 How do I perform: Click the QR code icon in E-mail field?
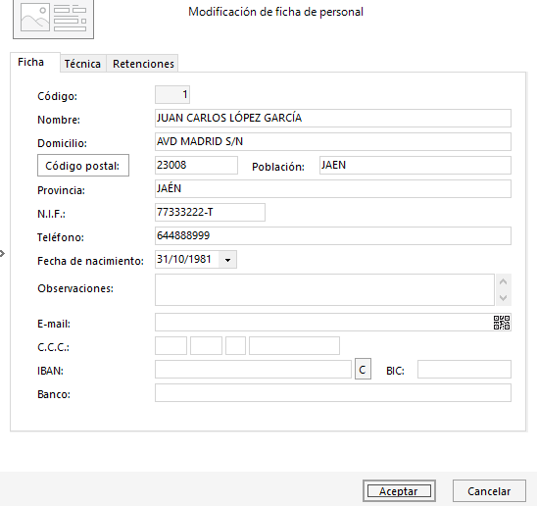pyautogui.click(x=502, y=323)
